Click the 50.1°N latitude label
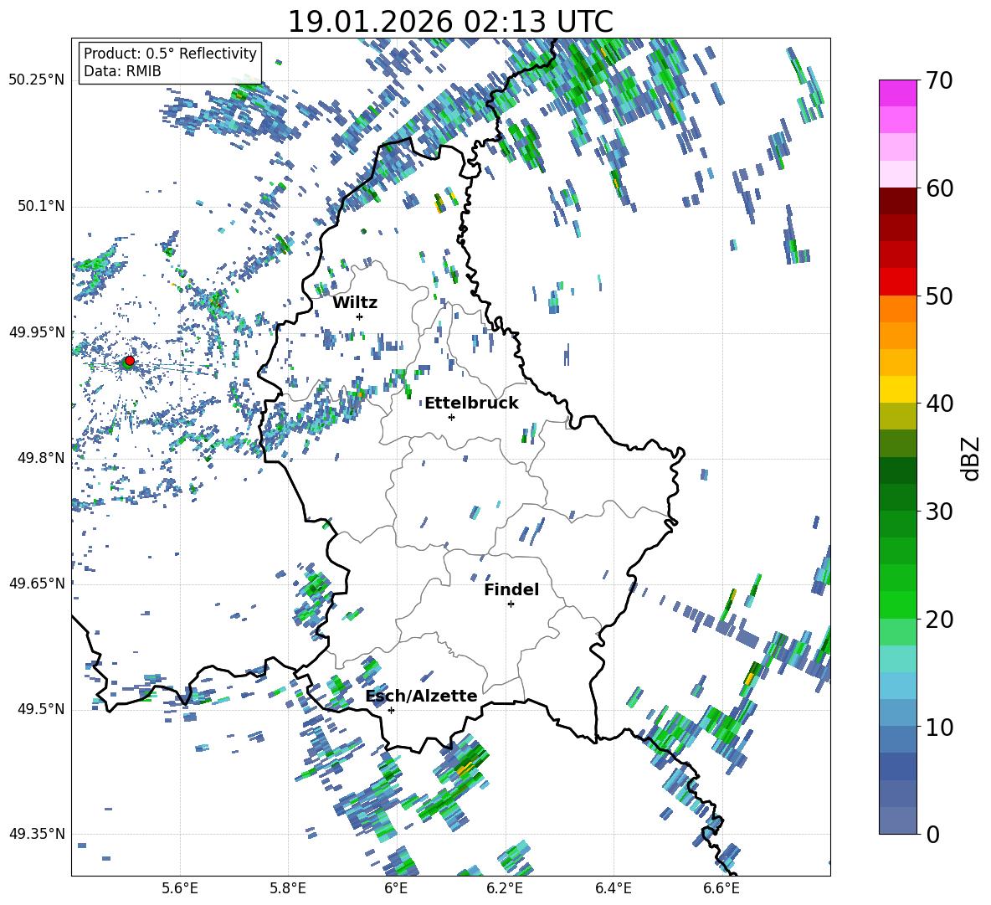 (40, 206)
